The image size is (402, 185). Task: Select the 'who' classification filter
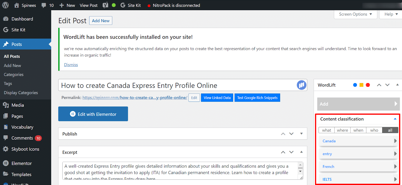(x=374, y=130)
